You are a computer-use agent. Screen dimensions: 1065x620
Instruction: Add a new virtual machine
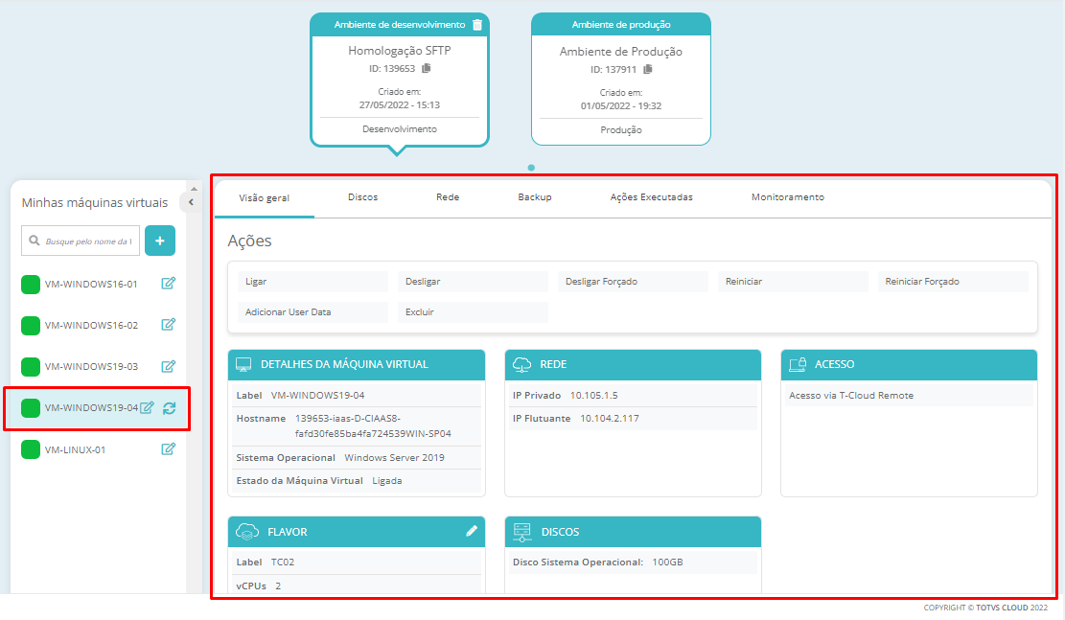[160, 241]
